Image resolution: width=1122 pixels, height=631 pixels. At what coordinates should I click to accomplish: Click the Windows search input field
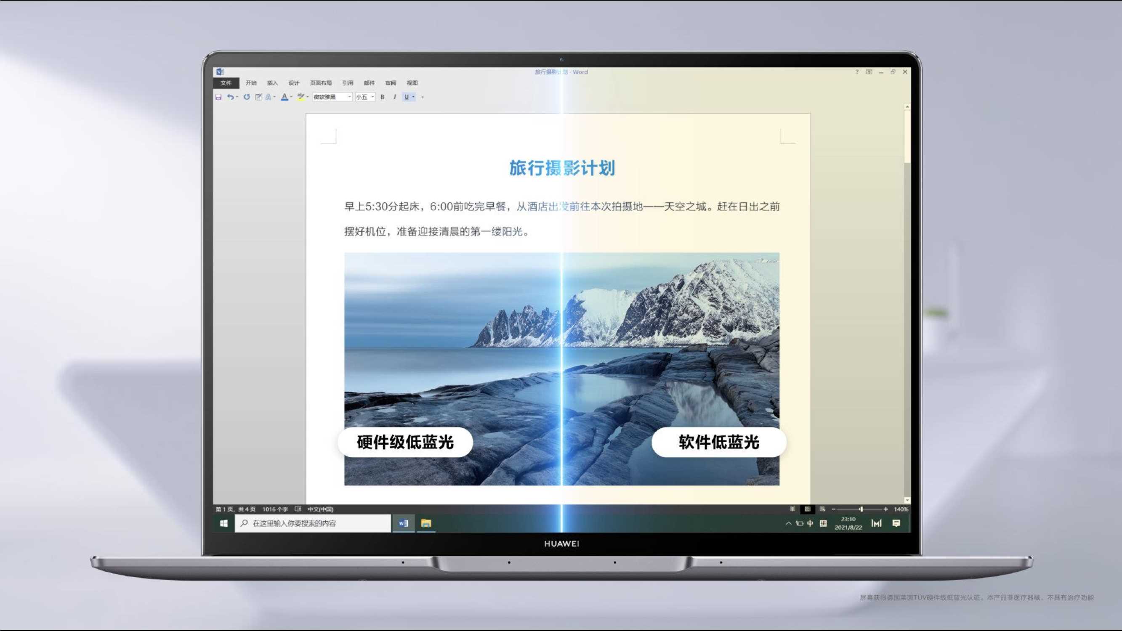point(314,523)
